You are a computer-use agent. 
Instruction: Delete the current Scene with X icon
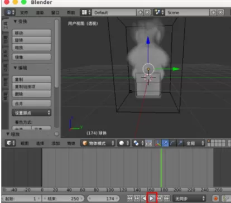pos(220,12)
